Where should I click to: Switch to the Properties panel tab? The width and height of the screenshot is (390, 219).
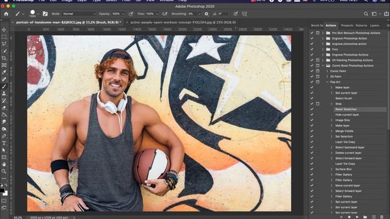pyautogui.click(x=347, y=26)
